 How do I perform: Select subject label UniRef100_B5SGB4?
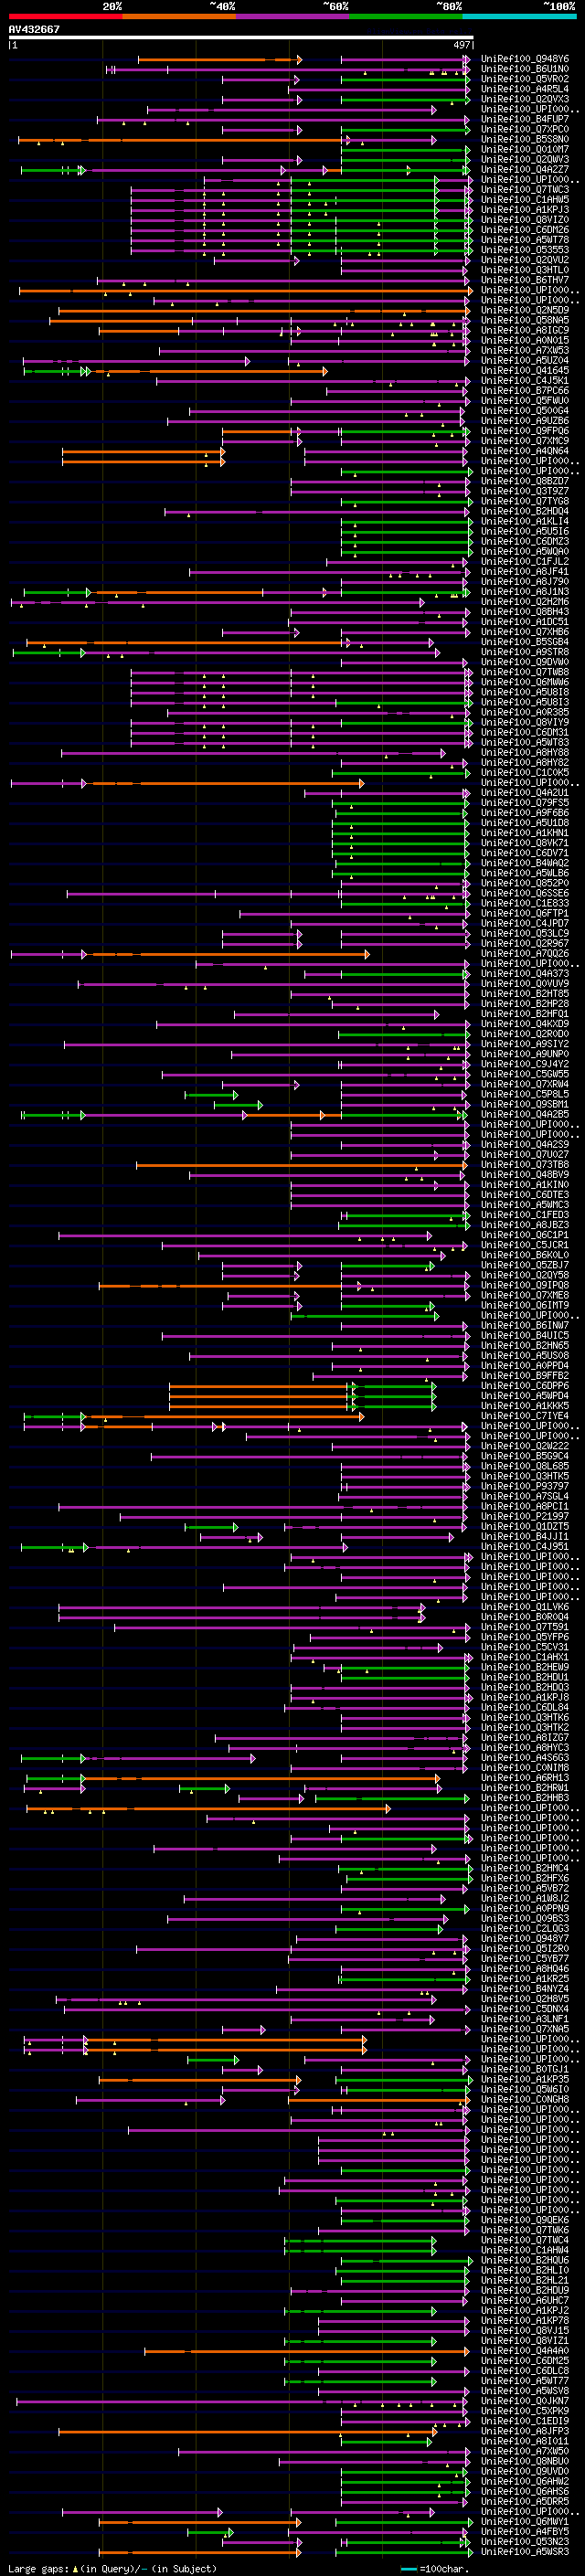525,642
